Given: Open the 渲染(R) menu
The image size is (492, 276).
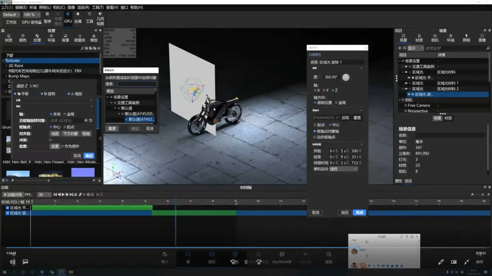Looking at the screenshot, I should [x=83, y=7].
